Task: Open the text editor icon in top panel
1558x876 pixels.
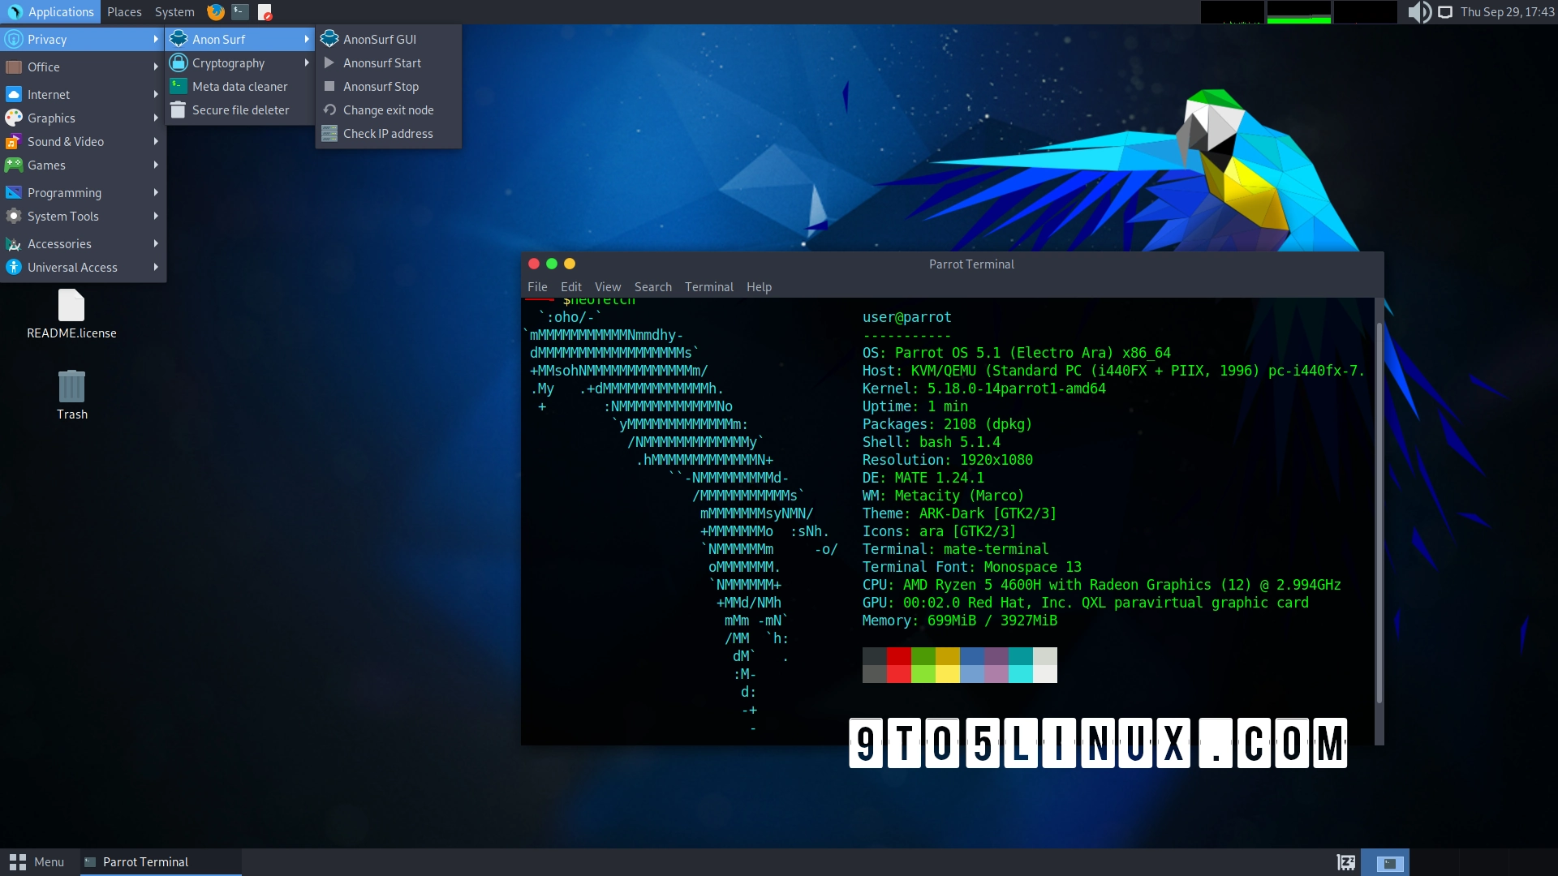Action: point(265,12)
